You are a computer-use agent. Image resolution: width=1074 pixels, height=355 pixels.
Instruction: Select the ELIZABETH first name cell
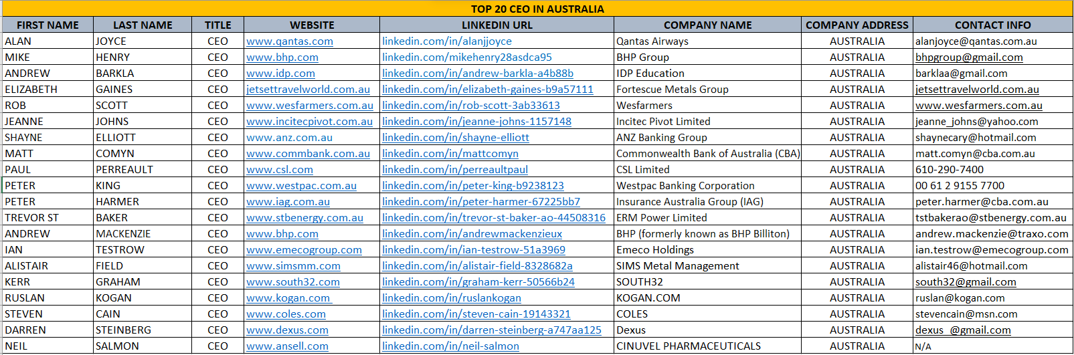tap(48, 90)
